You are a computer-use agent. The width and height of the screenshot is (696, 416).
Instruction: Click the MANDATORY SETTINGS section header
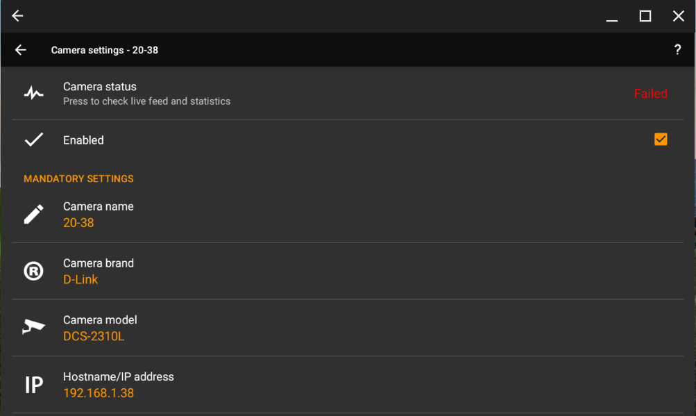[x=78, y=178]
